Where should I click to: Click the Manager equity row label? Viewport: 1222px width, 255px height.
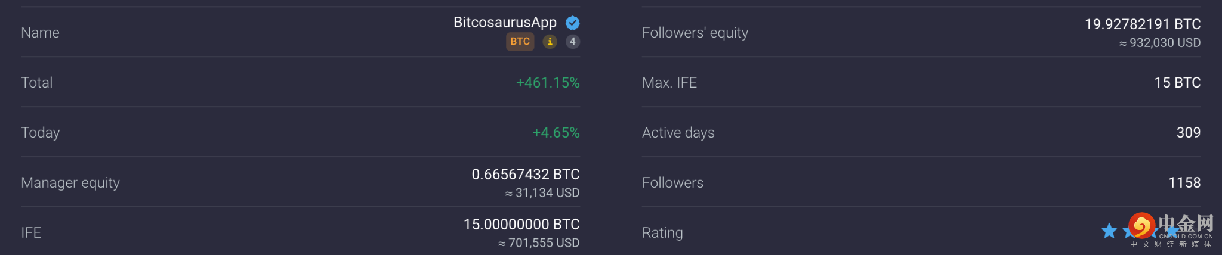(x=70, y=183)
